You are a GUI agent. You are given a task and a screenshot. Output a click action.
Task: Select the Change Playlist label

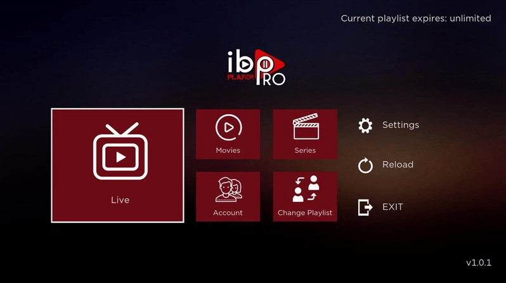305,213
